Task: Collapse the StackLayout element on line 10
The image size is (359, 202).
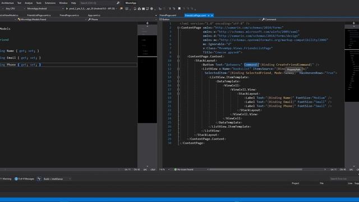Action: [178, 61]
